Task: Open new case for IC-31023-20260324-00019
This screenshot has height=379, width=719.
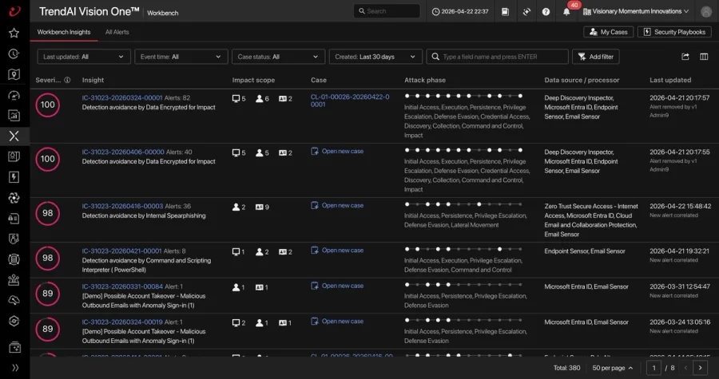Action: 337,322
